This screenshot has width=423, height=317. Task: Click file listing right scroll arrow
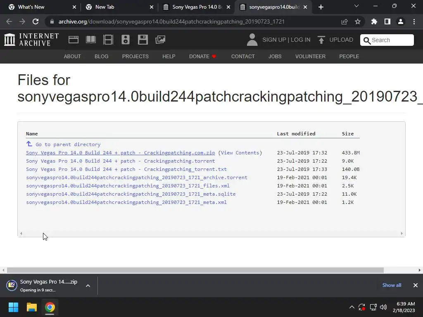402,234
